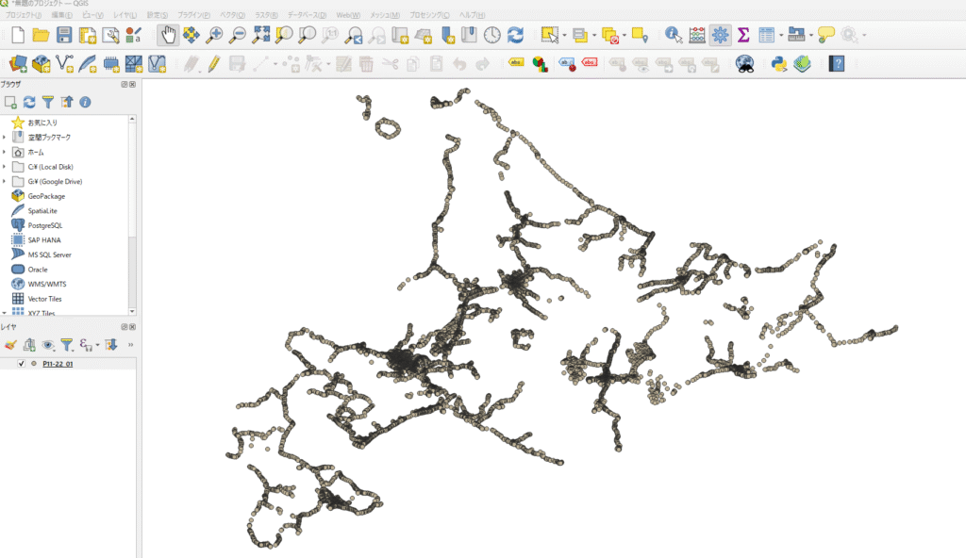Show more Layers panel tools chevron
This screenshot has width=966, height=558.
pyautogui.click(x=130, y=345)
